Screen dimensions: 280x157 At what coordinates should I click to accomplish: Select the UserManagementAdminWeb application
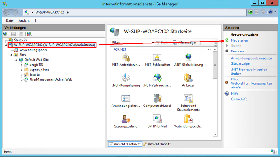[x=51, y=79]
